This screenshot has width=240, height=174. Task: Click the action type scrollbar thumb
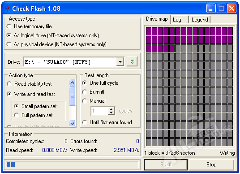72,96
